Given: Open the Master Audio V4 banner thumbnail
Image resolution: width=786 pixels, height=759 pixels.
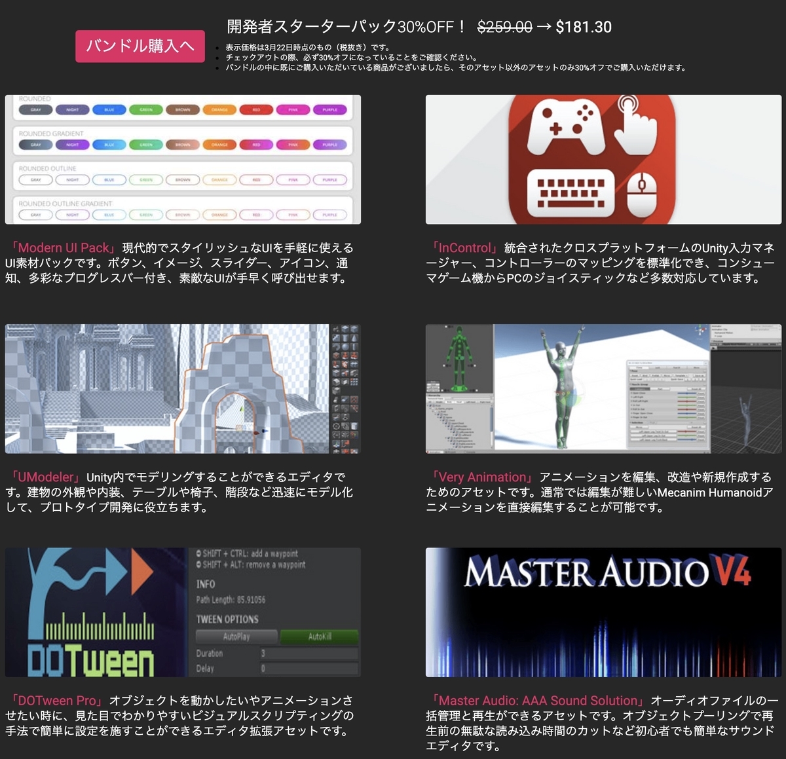Looking at the screenshot, I should (603, 612).
